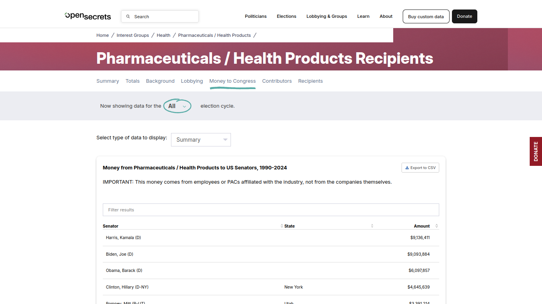Image resolution: width=542 pixels, height=304 pixels.
Task: Sort table by Amount column arrows
Action: (436, 226)
